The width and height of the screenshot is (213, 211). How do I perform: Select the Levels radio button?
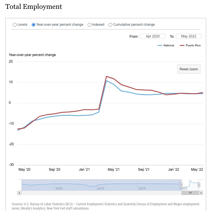click(15, 25)
